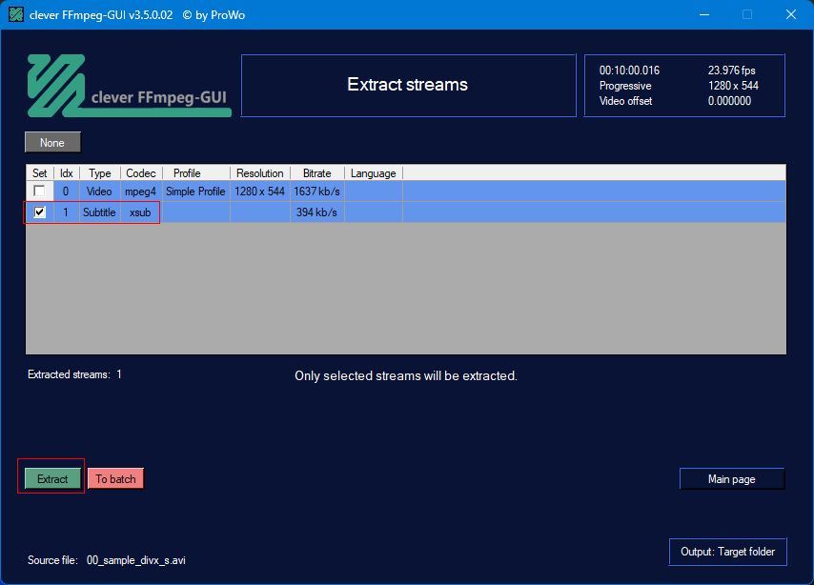Click the Language column header

pos(374,172)
